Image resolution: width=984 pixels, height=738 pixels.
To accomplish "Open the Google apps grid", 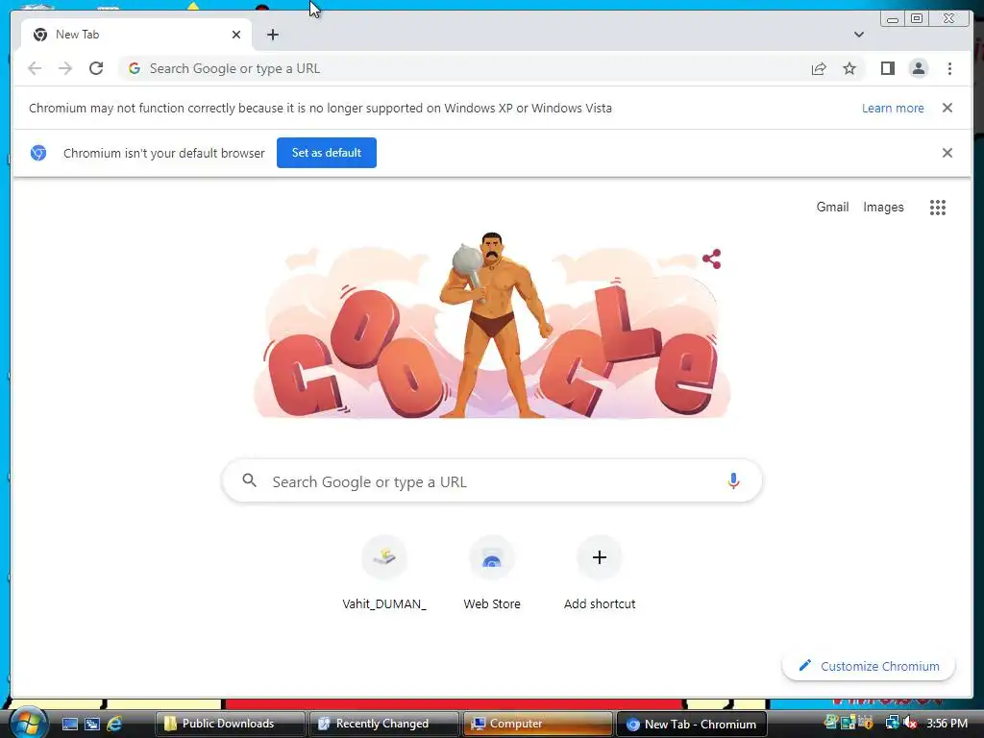I will point(938,208).
